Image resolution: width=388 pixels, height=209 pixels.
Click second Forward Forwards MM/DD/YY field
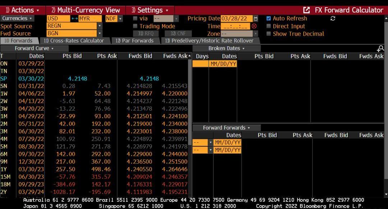[227, 150]
